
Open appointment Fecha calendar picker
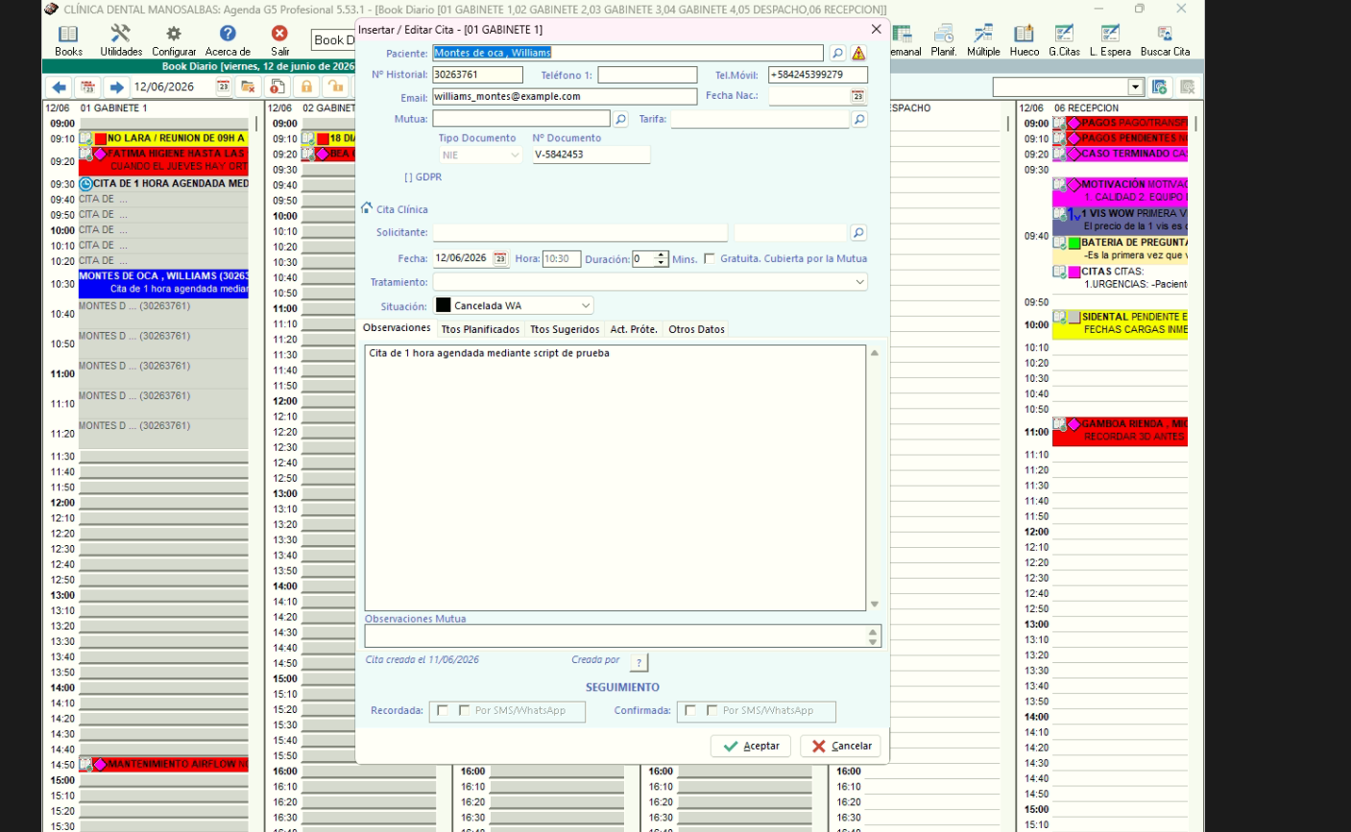[499, 259]
